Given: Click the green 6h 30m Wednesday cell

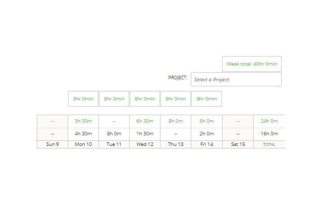Looking at the screenshot, I should click(x=145, y=121).
